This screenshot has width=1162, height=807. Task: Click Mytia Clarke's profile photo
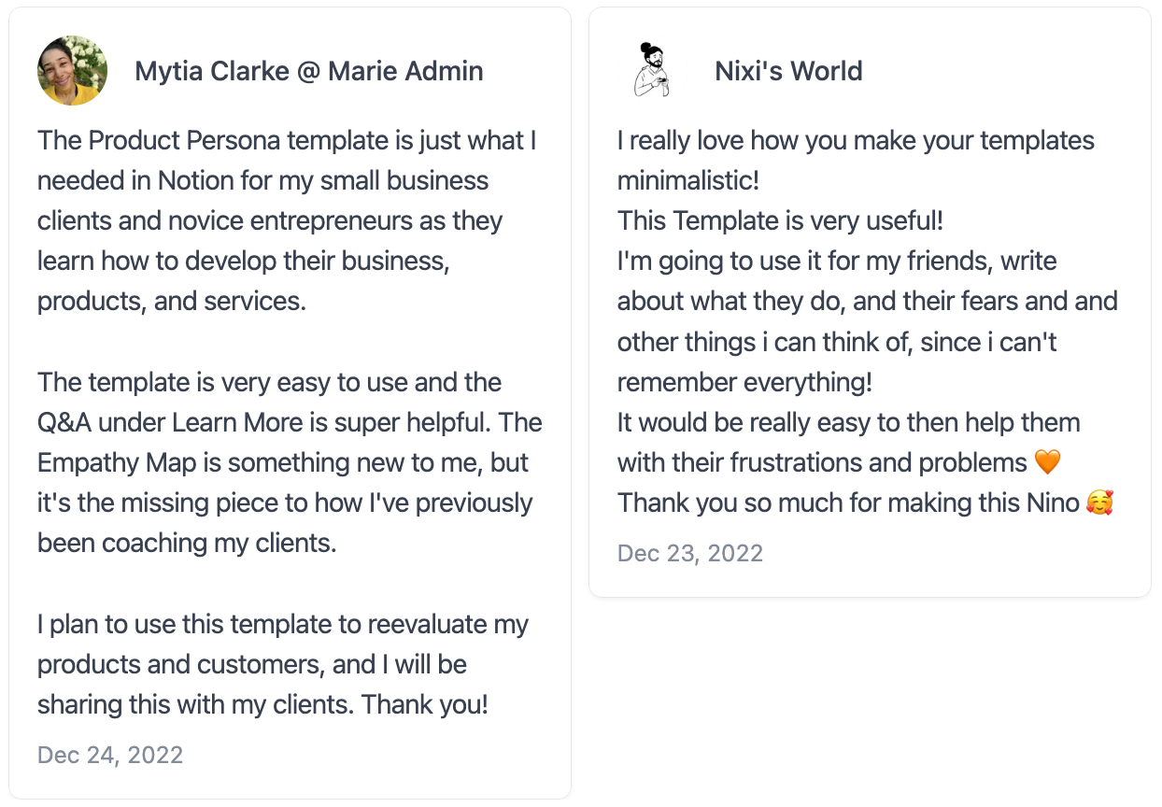pyautogui.click(x=72, y=71)
